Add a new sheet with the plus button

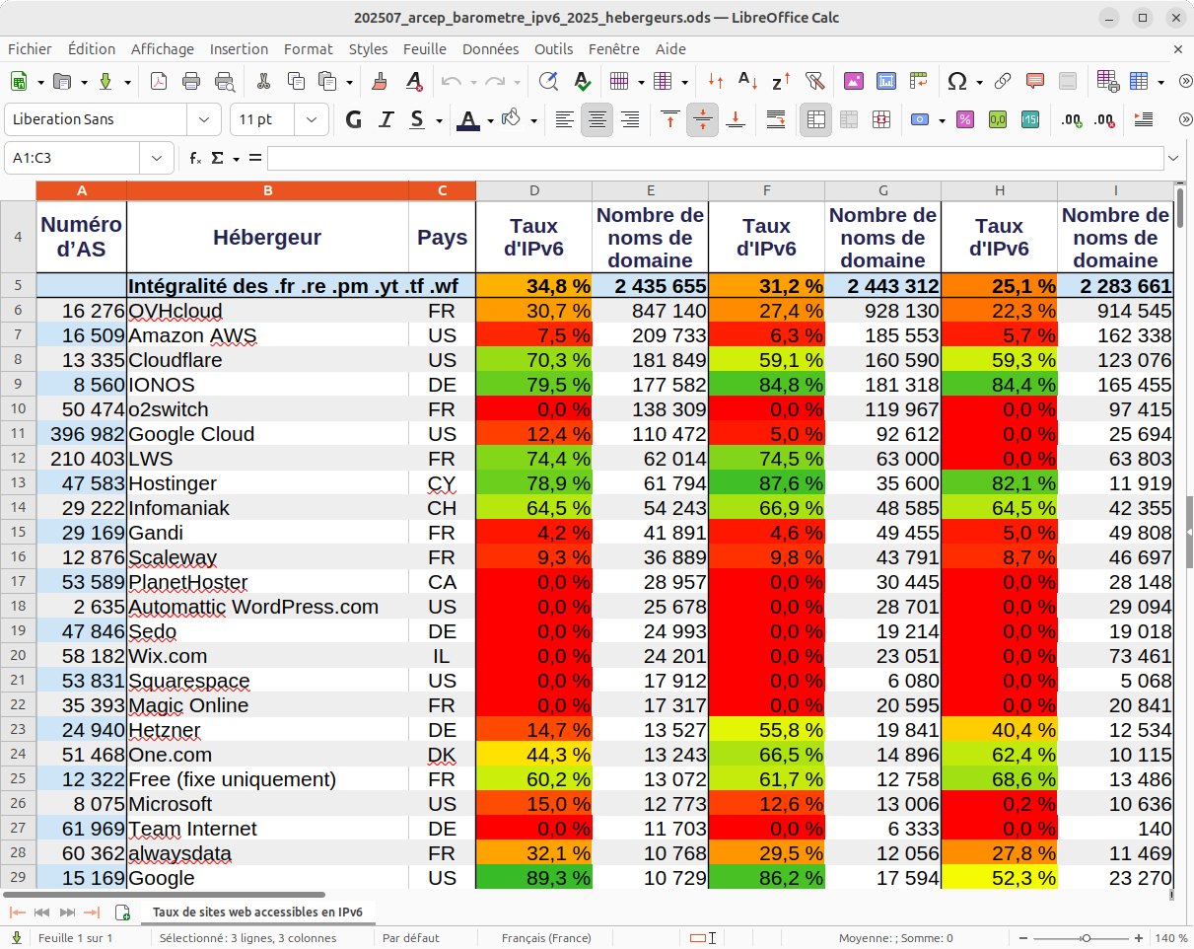(122, 912)
